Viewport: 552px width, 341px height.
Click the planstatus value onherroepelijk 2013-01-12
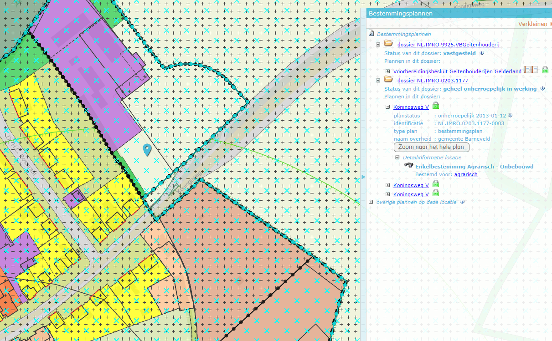click(x=472, y=116)
